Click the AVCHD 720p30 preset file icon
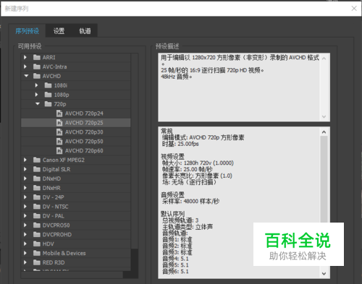The height and width of the screenshot is (284, 362). tap(59, 132)
